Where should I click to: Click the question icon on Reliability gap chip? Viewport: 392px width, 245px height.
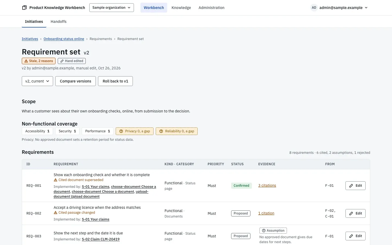(161, 131)
